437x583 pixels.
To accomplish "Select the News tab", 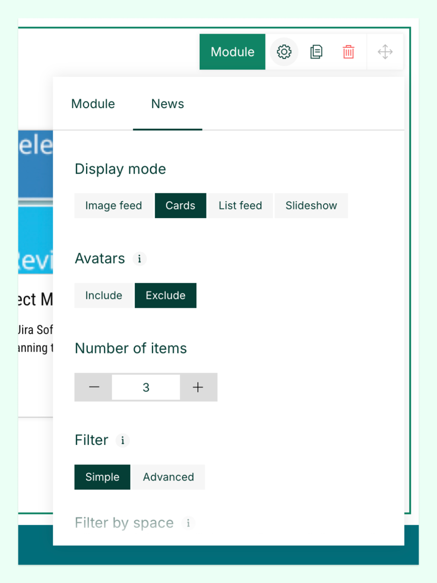I will click(167, 104).
